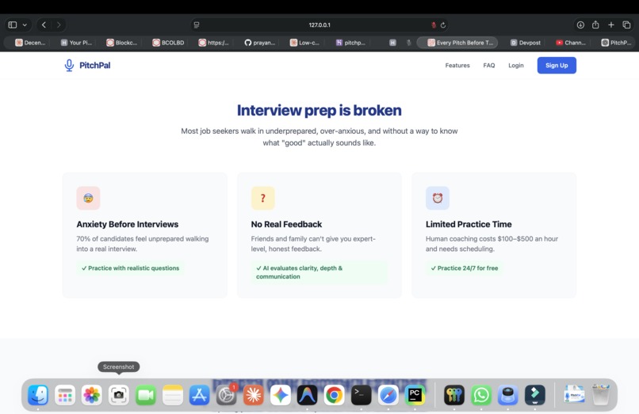This screenshot has width=639, height=414.
Task: Click 'AI evaluates clarity, depth & communication' badge
Action: (319, 272)
